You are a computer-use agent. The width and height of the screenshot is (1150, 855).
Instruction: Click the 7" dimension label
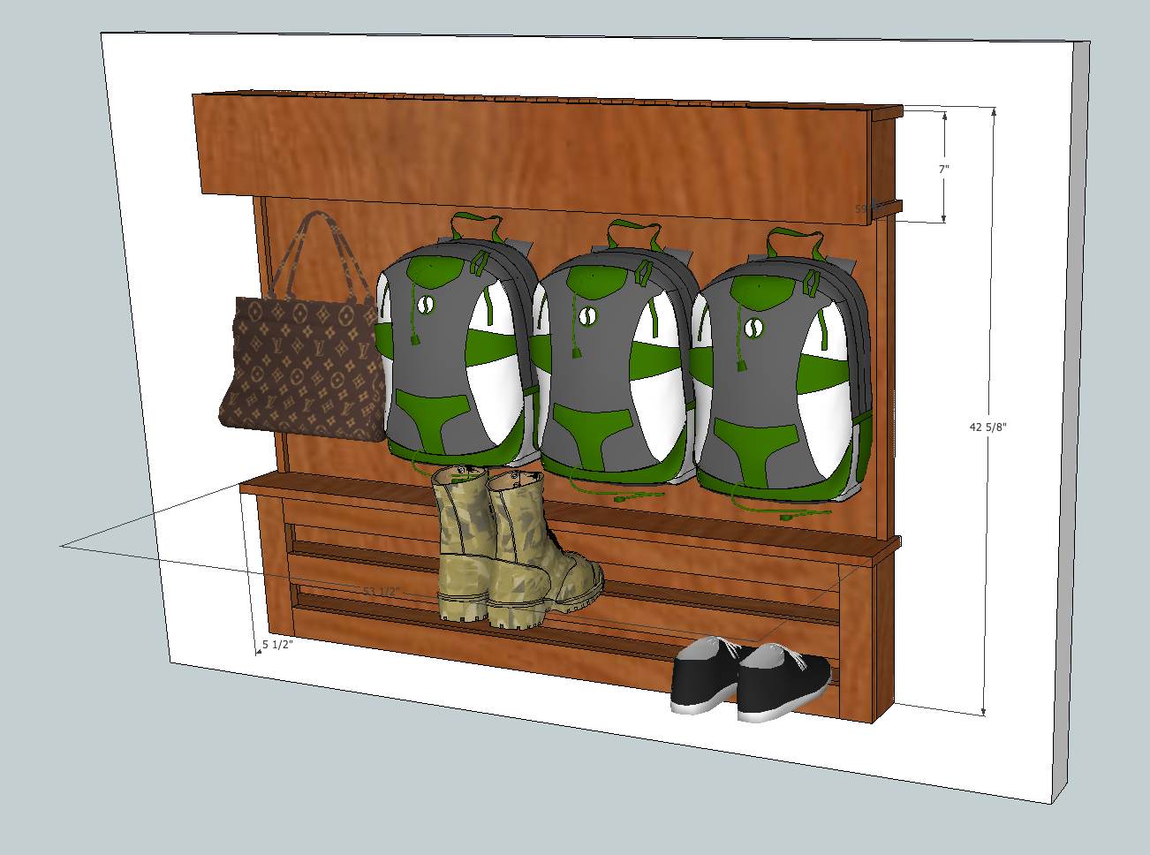(943, 168)
